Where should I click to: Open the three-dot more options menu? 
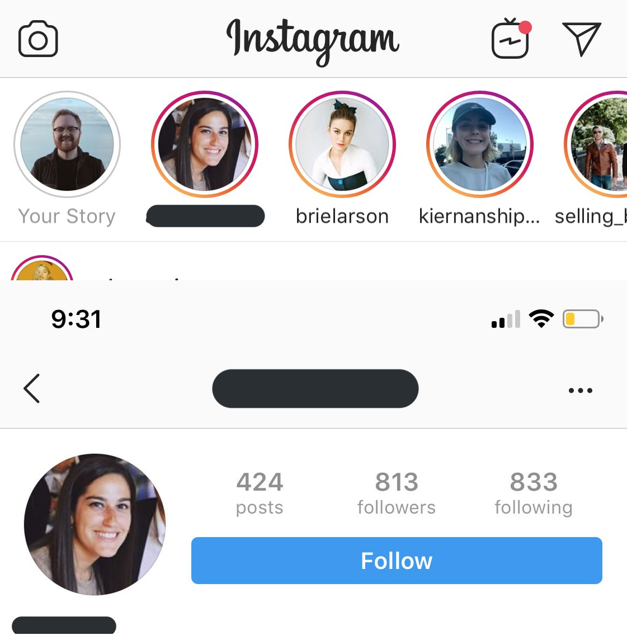581,391
